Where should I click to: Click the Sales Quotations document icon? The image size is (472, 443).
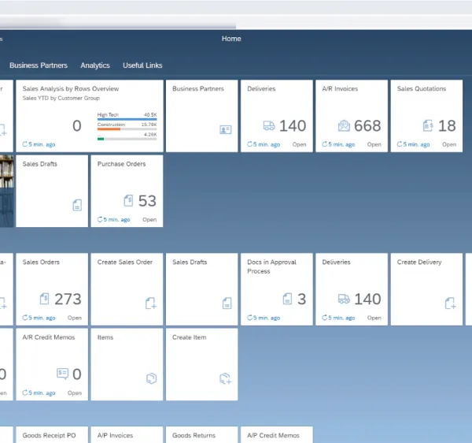click(428, 125)
